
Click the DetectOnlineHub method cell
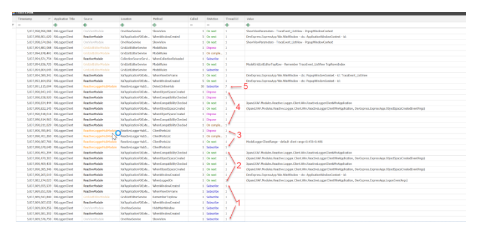170,86
